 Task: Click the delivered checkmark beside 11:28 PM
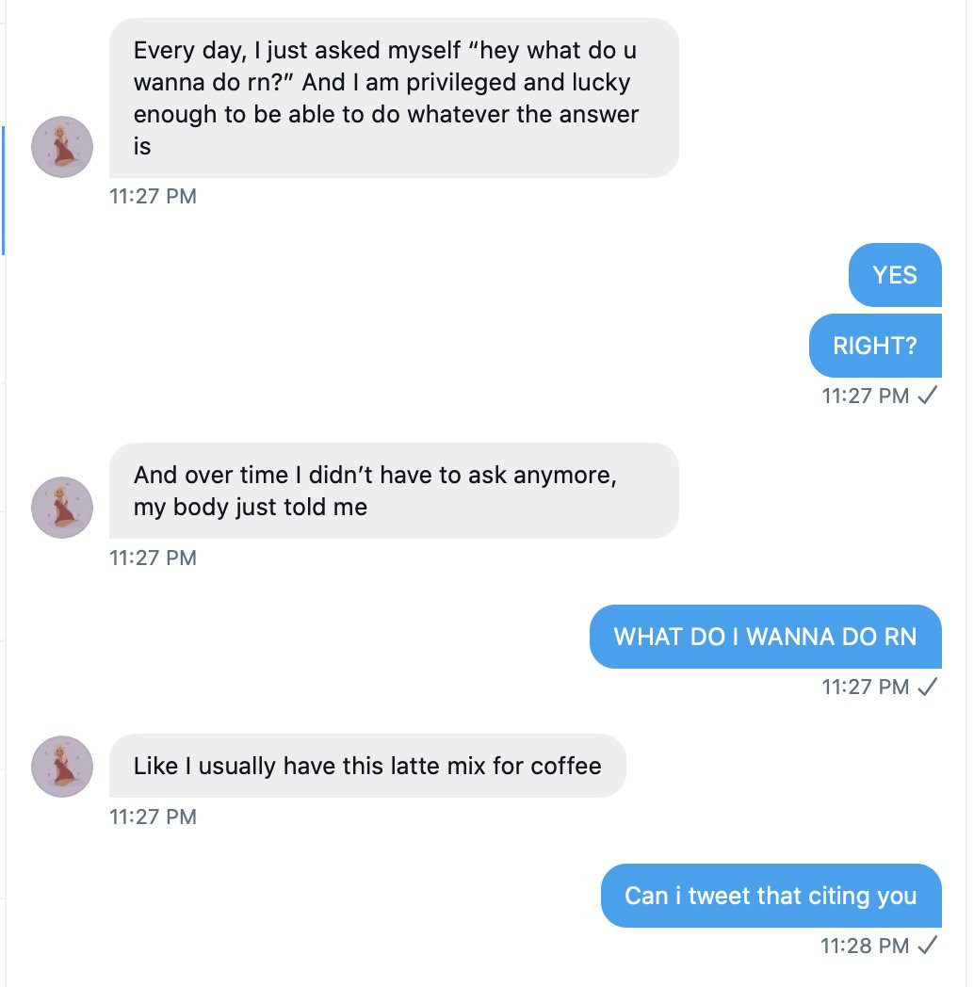pos(928,945)
